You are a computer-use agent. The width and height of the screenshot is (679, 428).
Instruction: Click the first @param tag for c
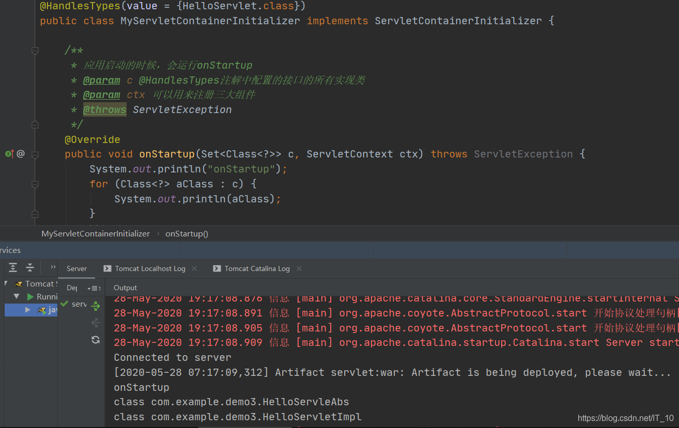coord(102,80)
